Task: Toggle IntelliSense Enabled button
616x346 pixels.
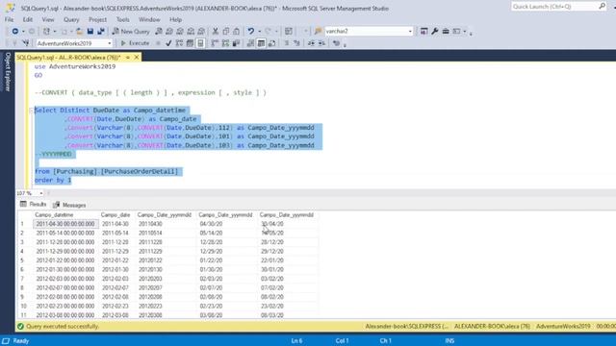Action: (200, 43)
